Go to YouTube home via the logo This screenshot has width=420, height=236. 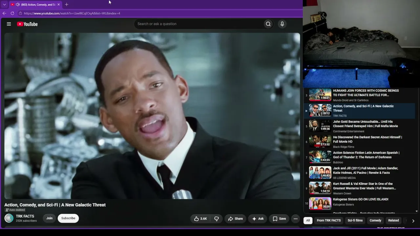[x=27, y=24]
